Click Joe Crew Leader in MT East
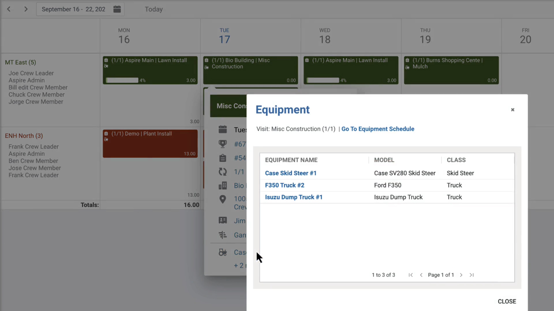The height and width of the screenshot is (311, 554). click(x=31, y=73)
